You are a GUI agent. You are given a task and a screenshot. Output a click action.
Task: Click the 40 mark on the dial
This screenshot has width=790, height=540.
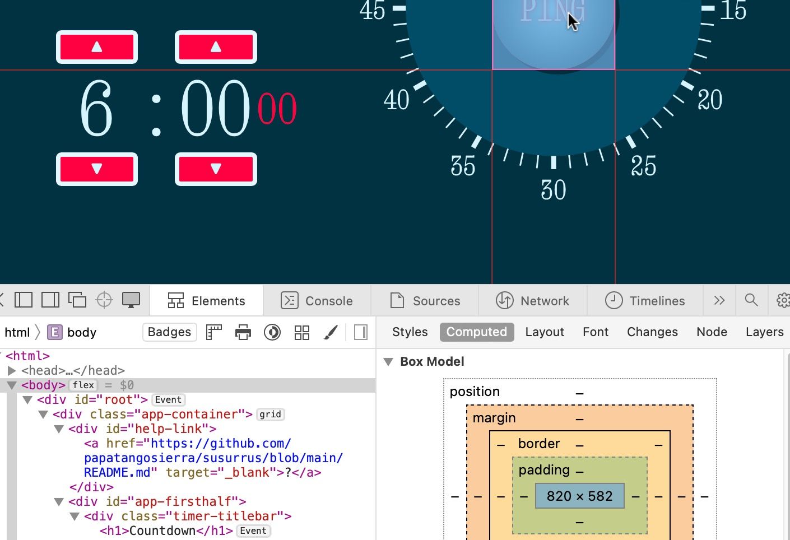pyautogui.click(x=397, y=100)
